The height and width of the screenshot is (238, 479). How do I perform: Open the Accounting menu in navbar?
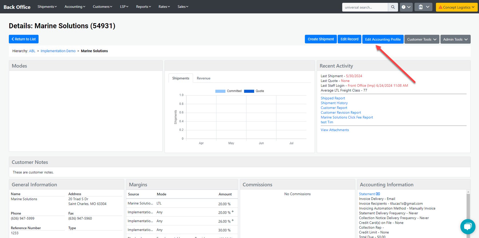click(x=75, y=7)
